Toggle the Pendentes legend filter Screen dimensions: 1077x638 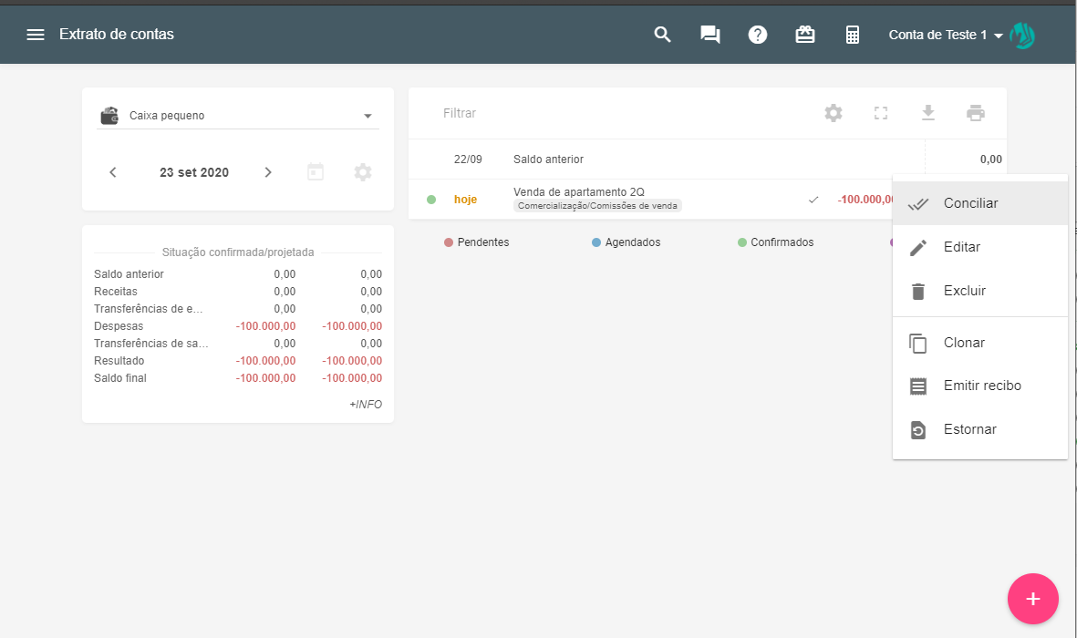(476, 242)
